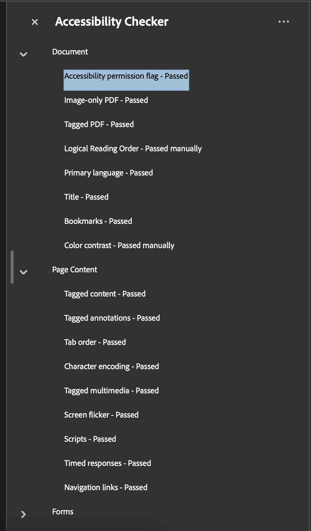Select the Character encoding check
311x531 pixels.
111,366
